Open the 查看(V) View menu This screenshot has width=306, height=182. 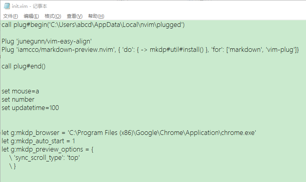click(x=75, y=16)
